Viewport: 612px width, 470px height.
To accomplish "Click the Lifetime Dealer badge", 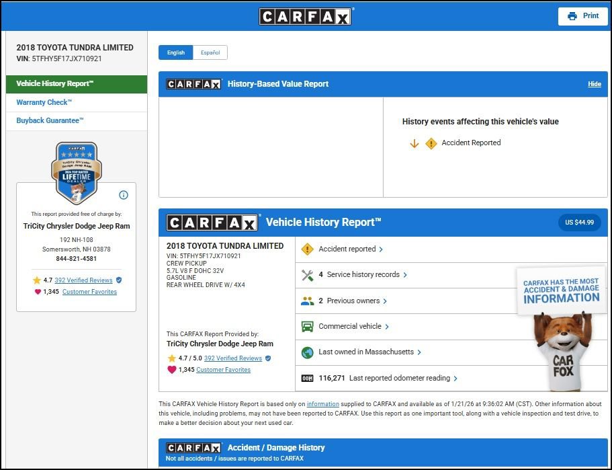I will point(76,172).
